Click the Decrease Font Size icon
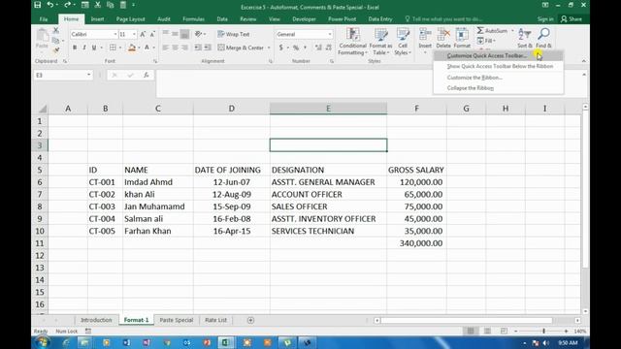The width and height of the screenshot is (621, 349). click(152, 35)
